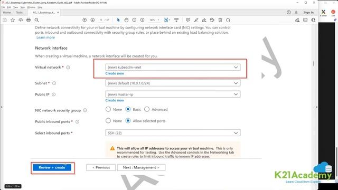
Task: Open the File menu
Action: 3,7
